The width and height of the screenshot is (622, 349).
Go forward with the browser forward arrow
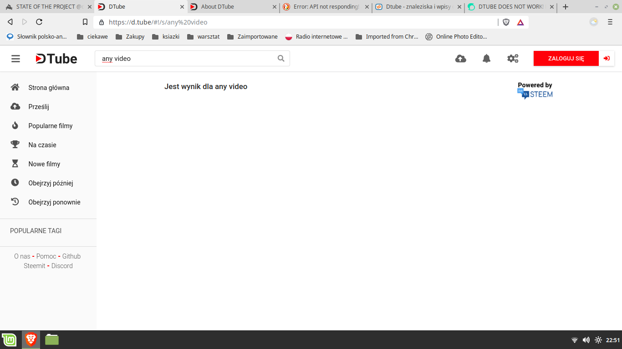tap(25, 22)
